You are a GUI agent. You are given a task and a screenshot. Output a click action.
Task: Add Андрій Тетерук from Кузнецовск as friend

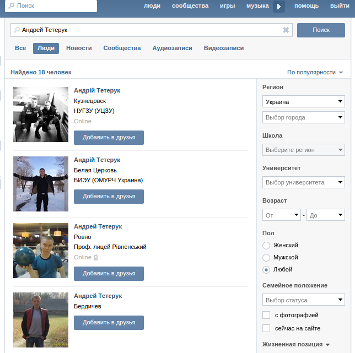click(x=109, y=138)
